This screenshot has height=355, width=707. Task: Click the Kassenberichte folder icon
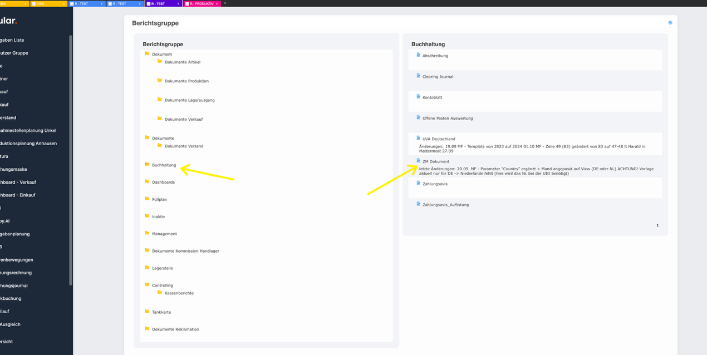(x=159, y=293)
